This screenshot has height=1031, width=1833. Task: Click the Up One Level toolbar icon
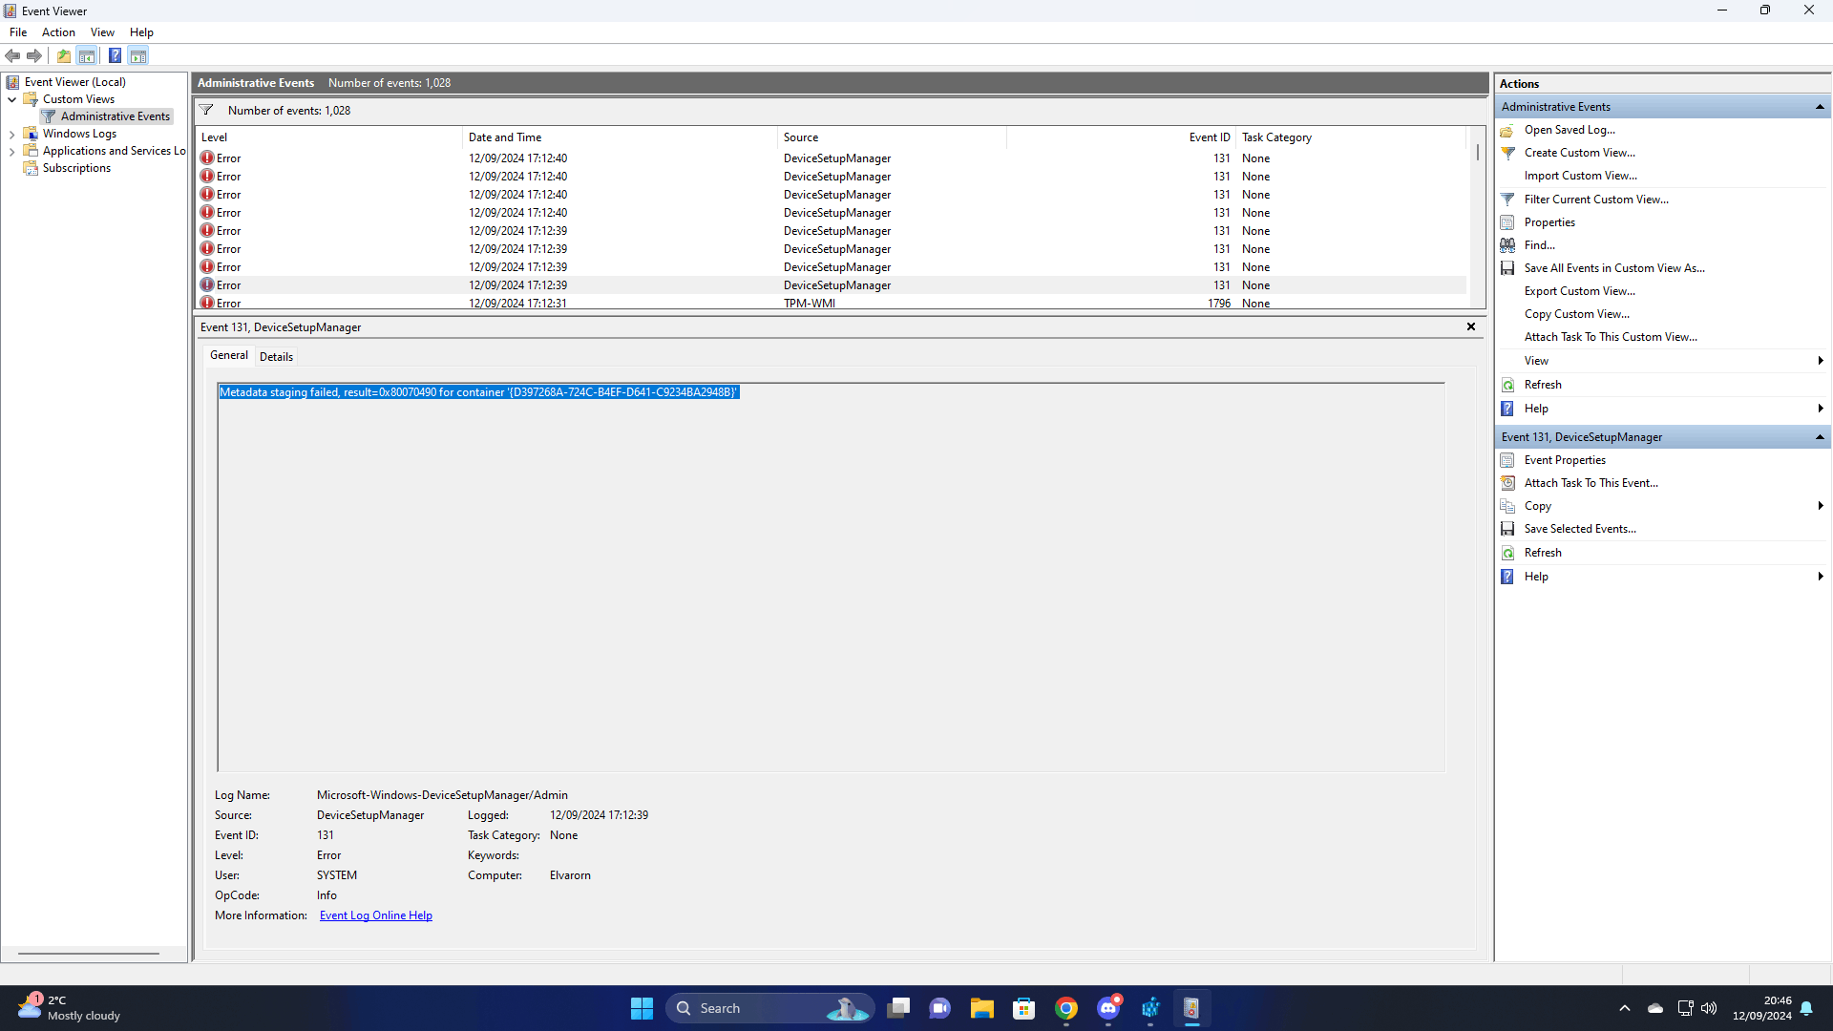coord(64,55)
